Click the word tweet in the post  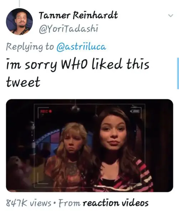pos(23,82)
